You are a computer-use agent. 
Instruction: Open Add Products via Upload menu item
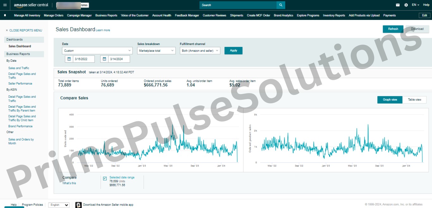tap(364, 15)
